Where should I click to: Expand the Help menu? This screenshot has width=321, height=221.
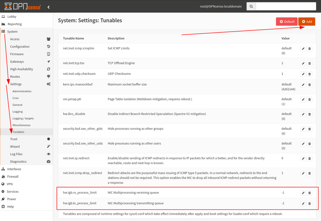click(x=27, y=207)
